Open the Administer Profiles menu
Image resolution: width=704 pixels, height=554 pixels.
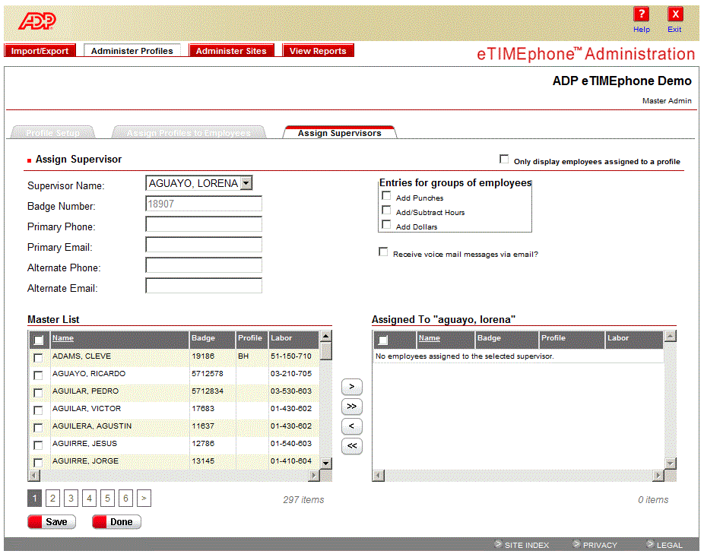[132, 51]
